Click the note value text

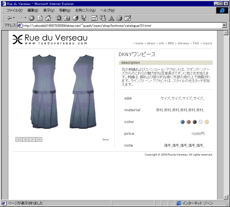(184, 145)
